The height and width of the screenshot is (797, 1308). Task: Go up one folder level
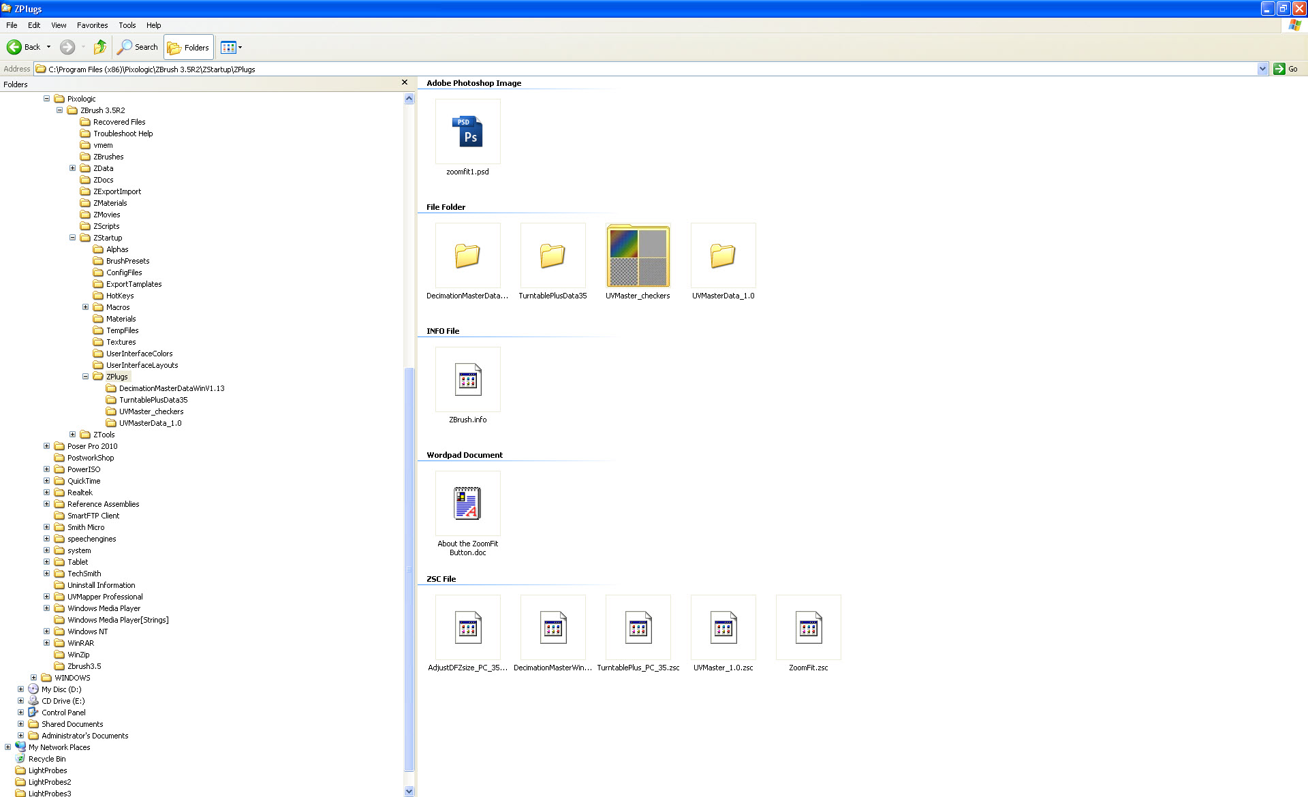pyautogui.click(x=99, y=47)
